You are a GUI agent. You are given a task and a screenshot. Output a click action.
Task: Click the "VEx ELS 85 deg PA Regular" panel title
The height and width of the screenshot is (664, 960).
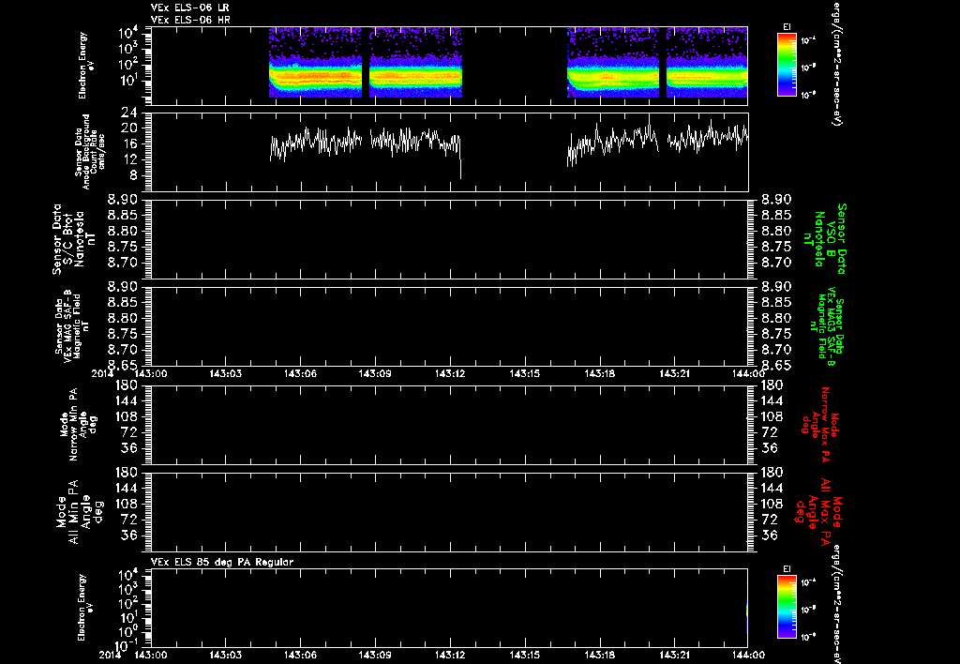(221, 562)
